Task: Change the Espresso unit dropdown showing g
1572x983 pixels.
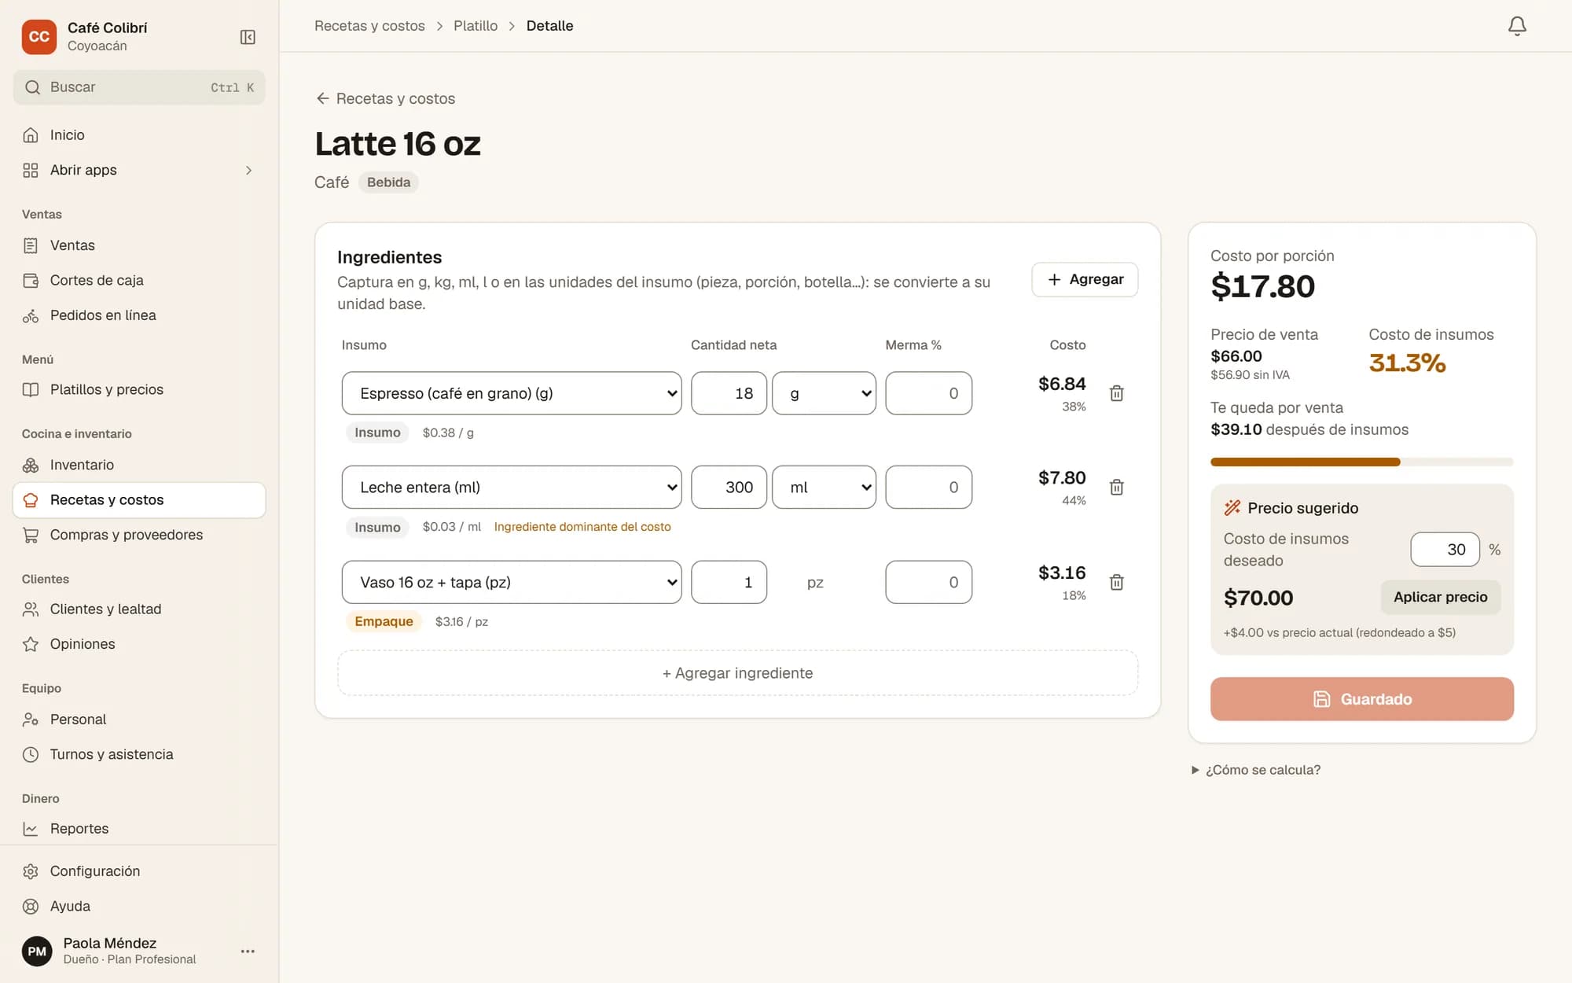Action: tap(824, 393)
